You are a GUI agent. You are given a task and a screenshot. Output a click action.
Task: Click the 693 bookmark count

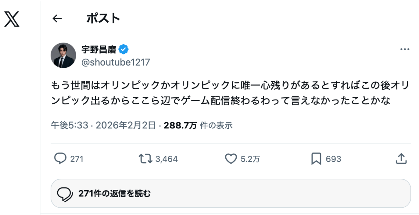[x=333, y=160]
